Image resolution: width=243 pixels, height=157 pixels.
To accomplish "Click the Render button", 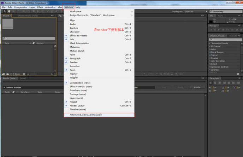I will (x=197, y=87).
